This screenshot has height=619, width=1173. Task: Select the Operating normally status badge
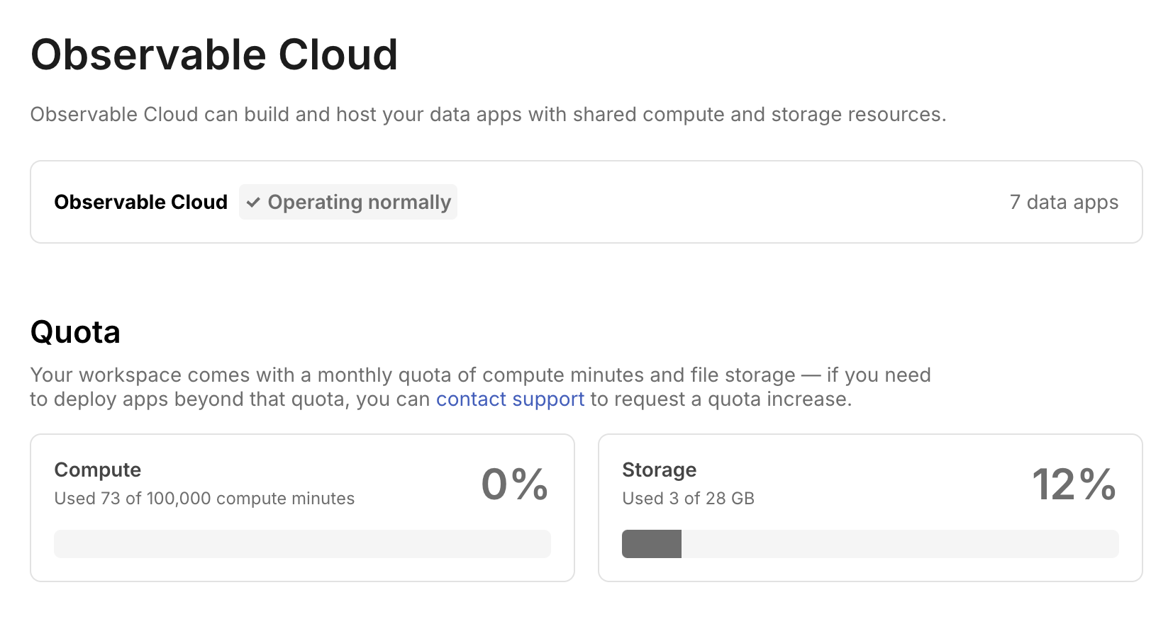[348, 202]
